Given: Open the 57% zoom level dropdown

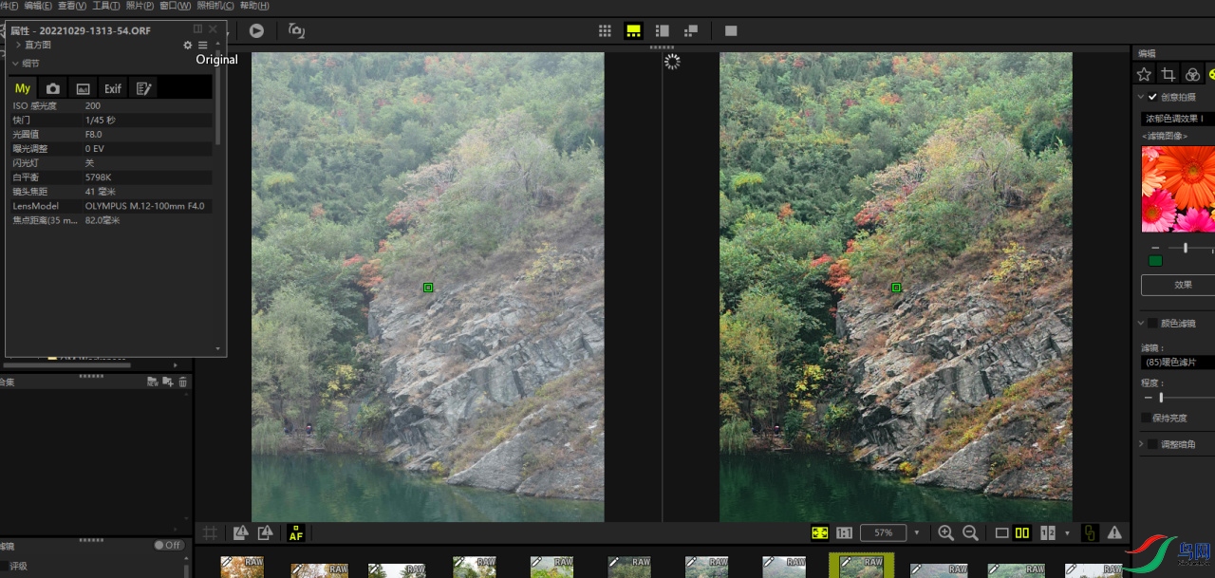Looking at the screenshot, I should pos(916,533).
